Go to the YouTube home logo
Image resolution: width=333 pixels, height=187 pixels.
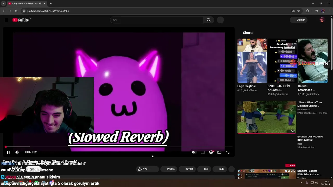(x=21, y=20)
